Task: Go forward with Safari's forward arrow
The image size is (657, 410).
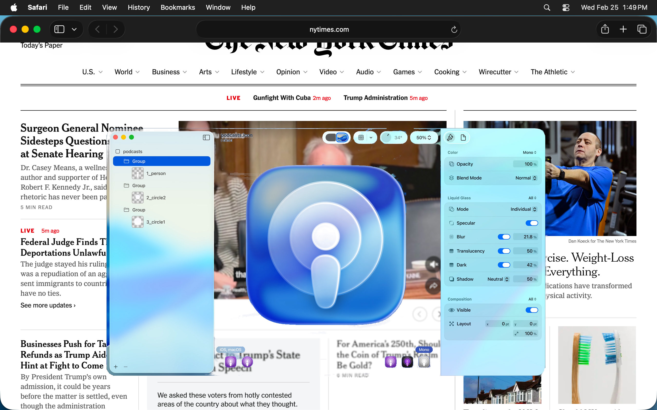Action: pos(116,29)
